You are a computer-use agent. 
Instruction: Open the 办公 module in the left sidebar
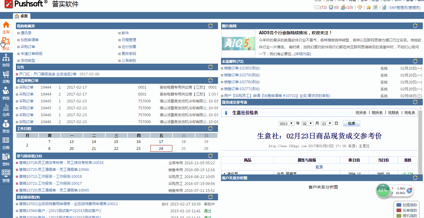pos(6,41)
